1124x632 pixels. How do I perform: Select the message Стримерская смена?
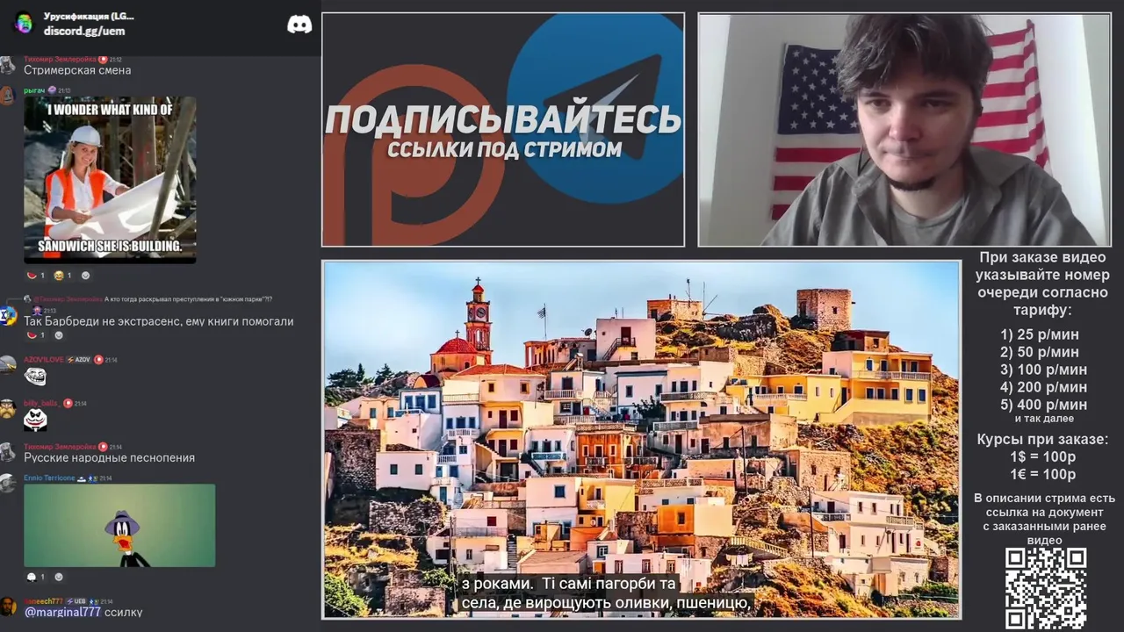77,70
